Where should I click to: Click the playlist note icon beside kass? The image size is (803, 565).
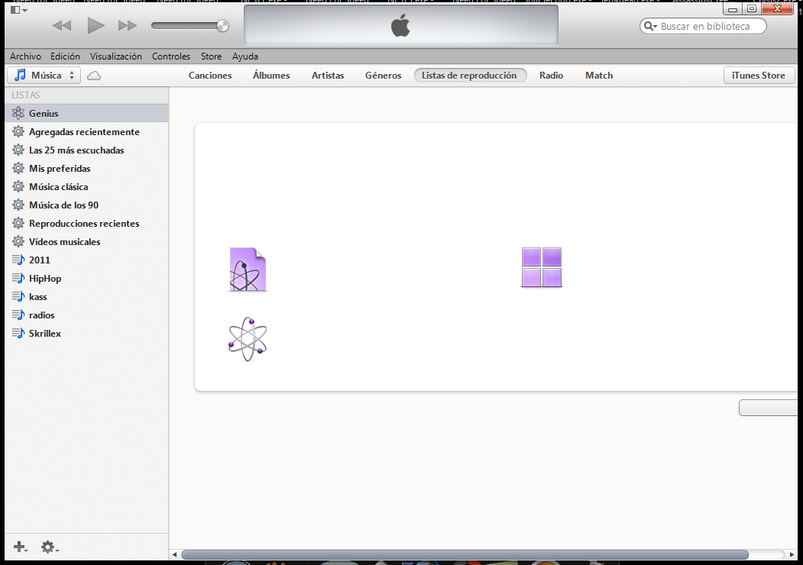[x=18, y=297]
